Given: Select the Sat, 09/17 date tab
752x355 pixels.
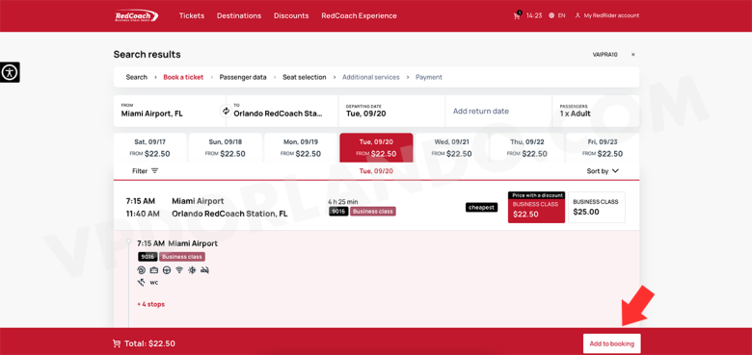Looking at the screenshot, I should (x=150, y=148).
